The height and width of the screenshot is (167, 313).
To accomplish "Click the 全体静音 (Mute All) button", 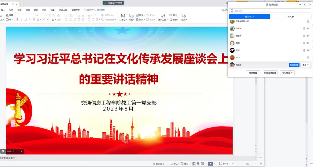I will pos(253,73).
